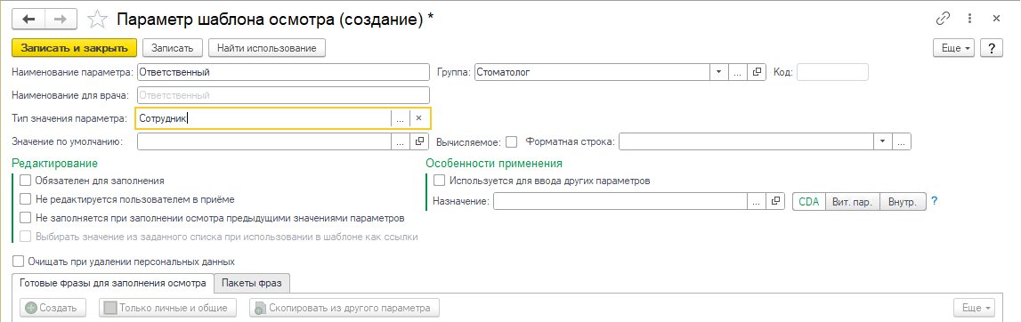Click Записать и закрыть button

[x=74, y=48]
